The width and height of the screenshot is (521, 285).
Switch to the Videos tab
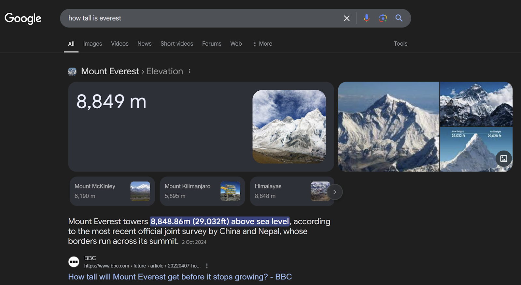tap(120, 44)
